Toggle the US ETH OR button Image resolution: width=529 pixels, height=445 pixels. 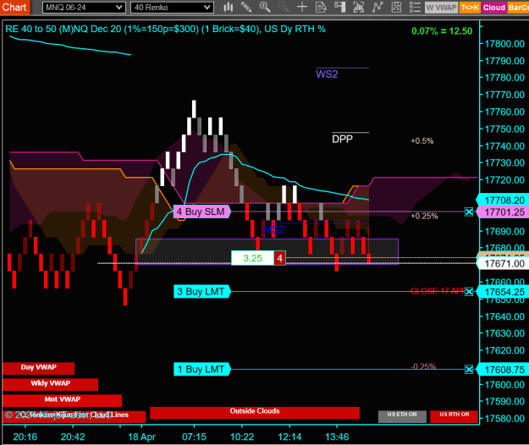(402, 416)
